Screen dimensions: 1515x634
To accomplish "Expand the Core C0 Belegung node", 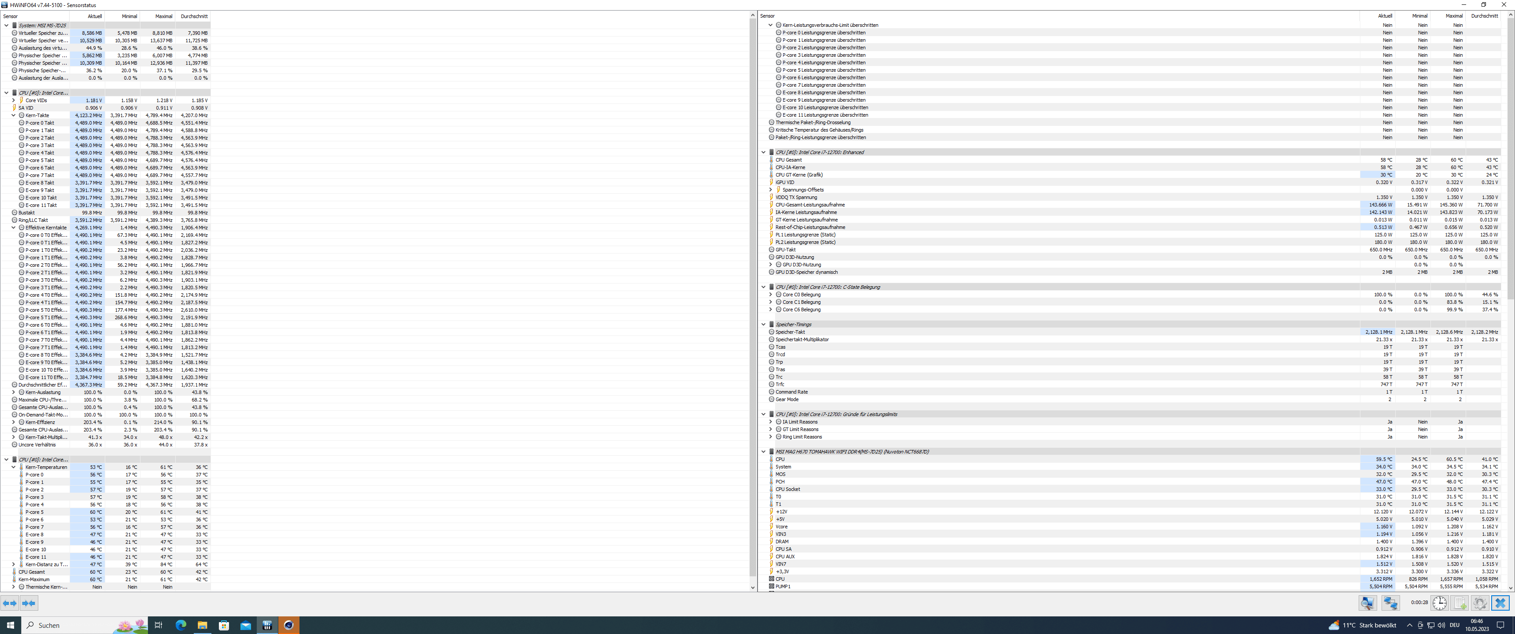I will coord(771,295).
